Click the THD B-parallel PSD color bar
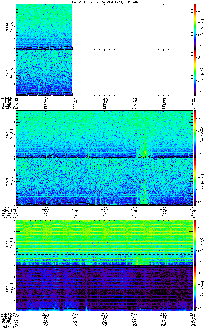The width and height of the screenshot is (206, 329). (x=195, y=181)
